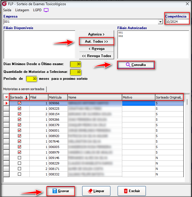Screen dimensions: 192x197
Task: Click the Filial cell 2 in row 008154
Action: tap(39, 114)
